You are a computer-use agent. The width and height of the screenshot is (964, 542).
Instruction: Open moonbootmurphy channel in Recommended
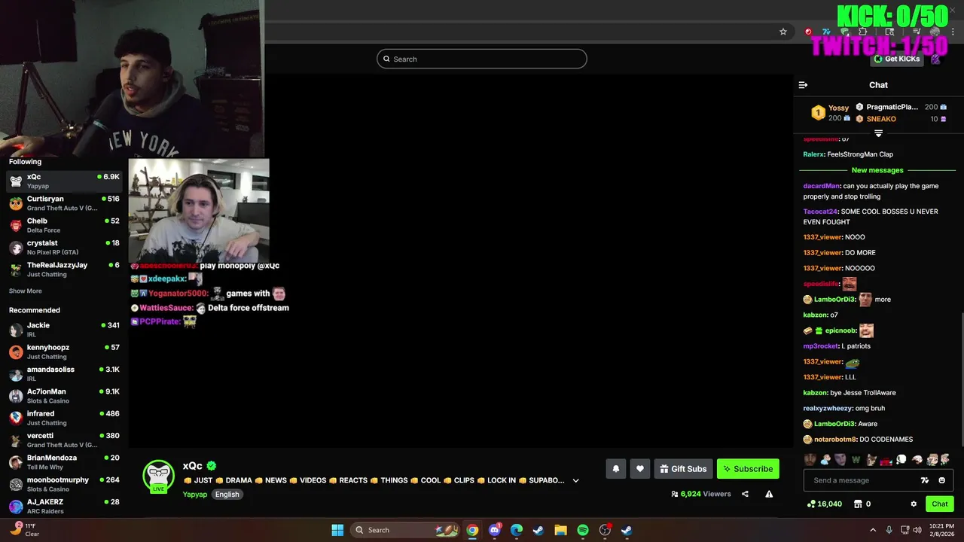click(x=64, y=484)
